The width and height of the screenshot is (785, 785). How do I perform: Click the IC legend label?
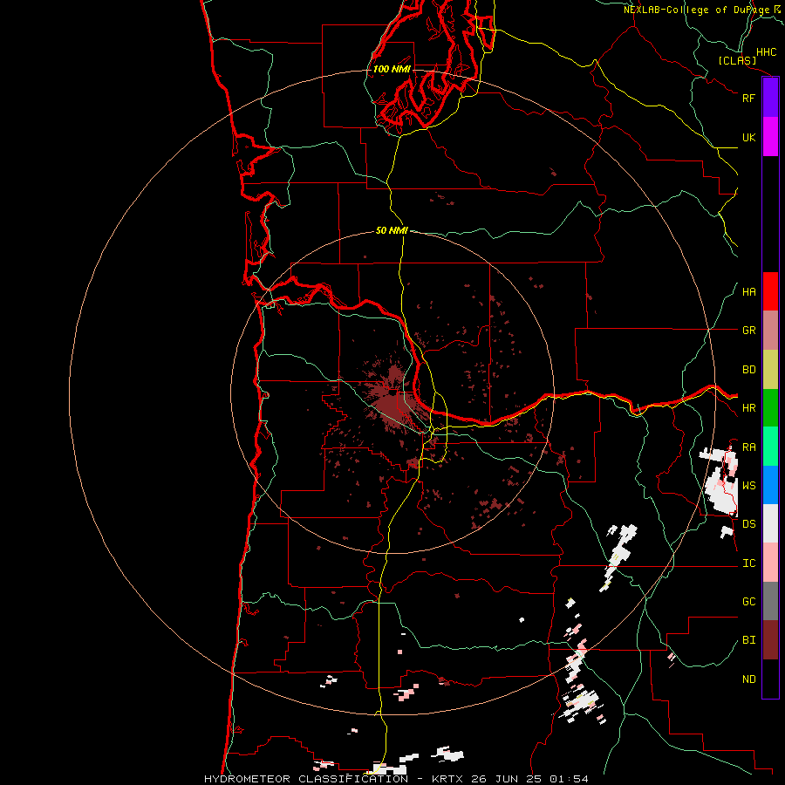pos(748,563)
